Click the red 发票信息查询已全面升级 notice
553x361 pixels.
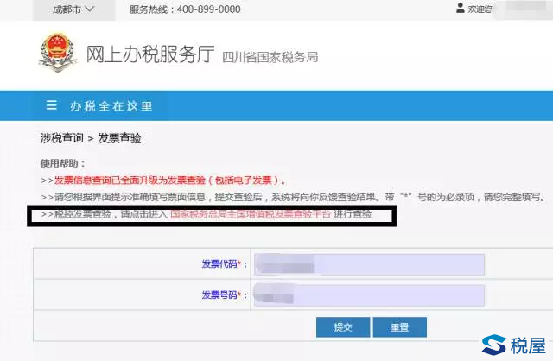coord(169,180)
